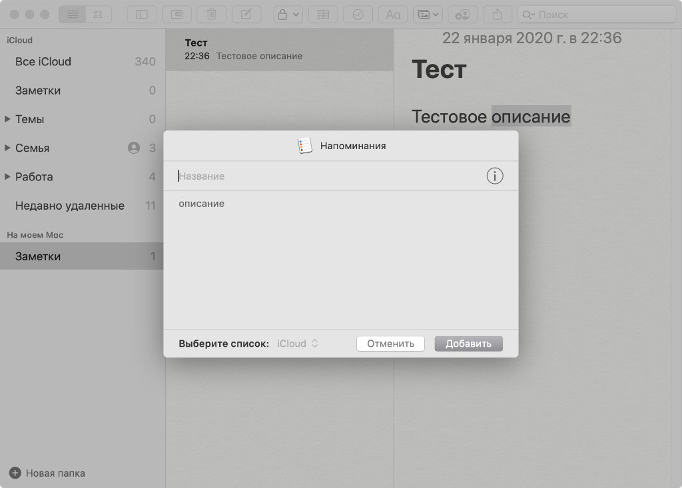Screen dimensions: 682x488
Task: Switch to list view in toolbar
Action: tap(73, 14)
